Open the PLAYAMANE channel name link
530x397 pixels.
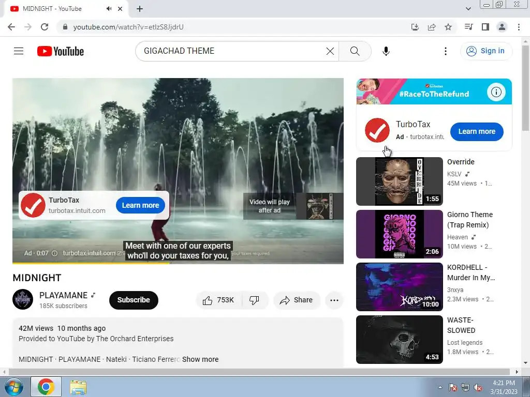[x=63, y=295]
